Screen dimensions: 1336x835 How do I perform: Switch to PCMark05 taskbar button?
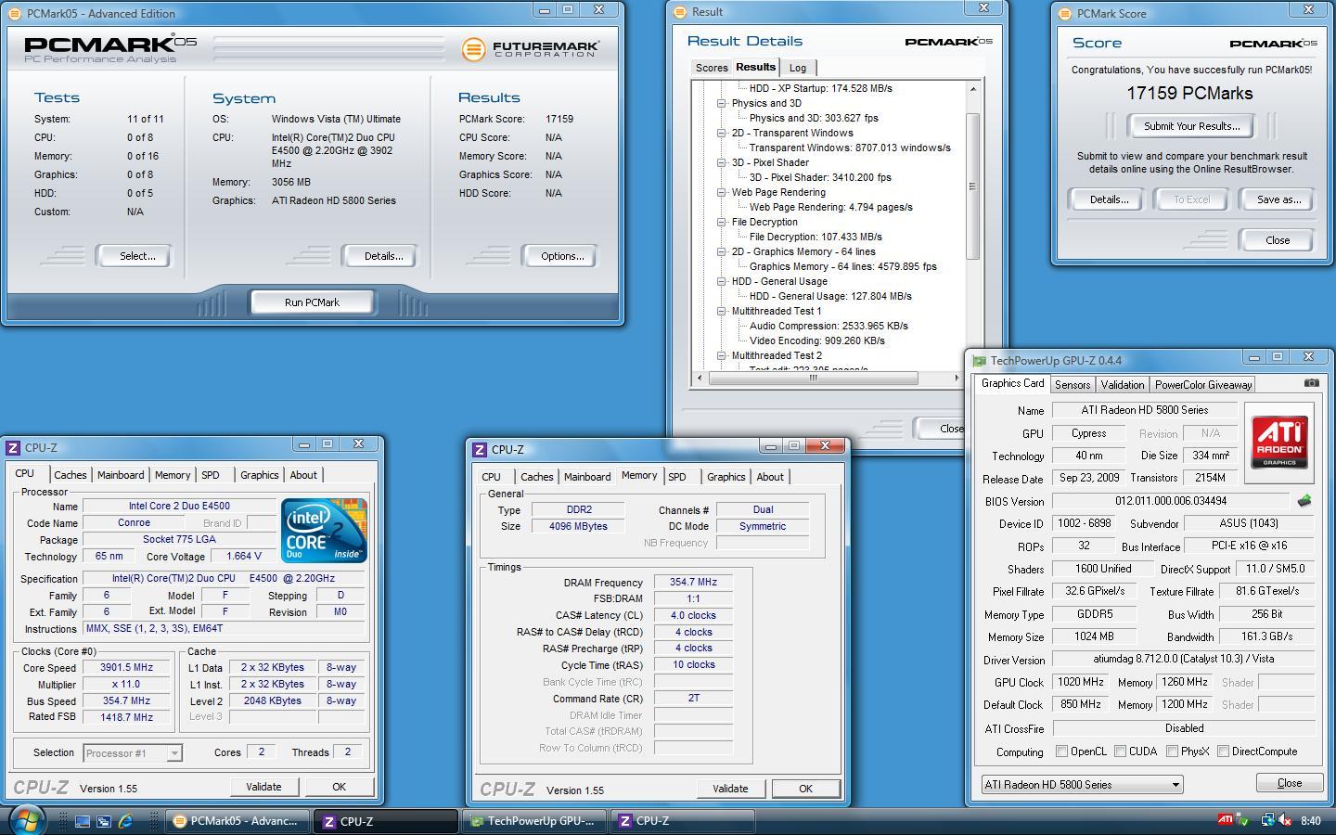(238, 821)
